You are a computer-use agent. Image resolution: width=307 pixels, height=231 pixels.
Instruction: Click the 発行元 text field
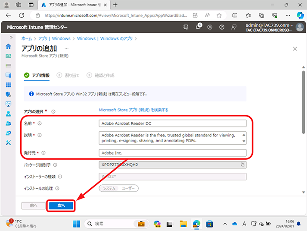pos(173,153)
